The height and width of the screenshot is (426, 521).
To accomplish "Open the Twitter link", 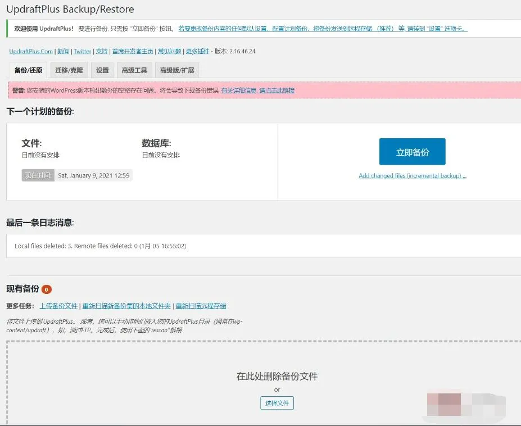I will [83, 51].
